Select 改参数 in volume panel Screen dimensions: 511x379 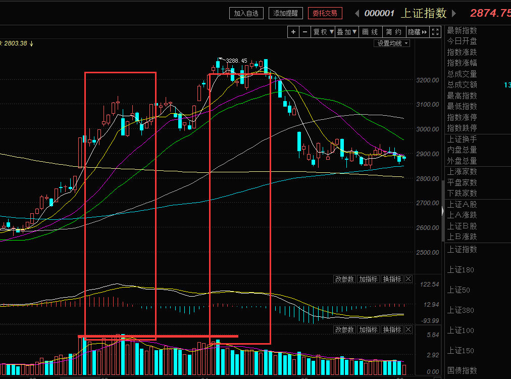point(344,330)
